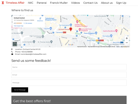The width and height of the screenshot is (138, 104).
Task: Focus the Name input field
Action: click(x=69, y=67)
